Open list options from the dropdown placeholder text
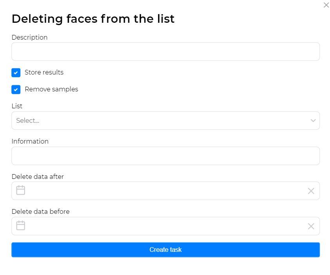 [27, 120]
